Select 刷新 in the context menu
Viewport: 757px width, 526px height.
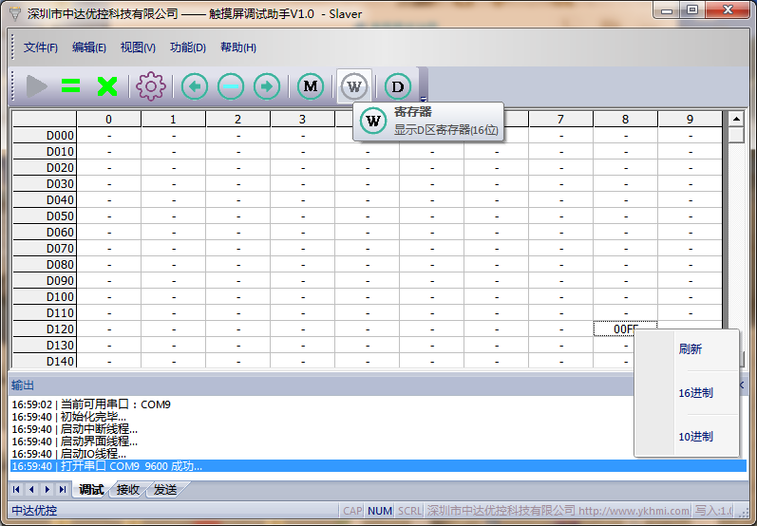[x=691, y=349]
